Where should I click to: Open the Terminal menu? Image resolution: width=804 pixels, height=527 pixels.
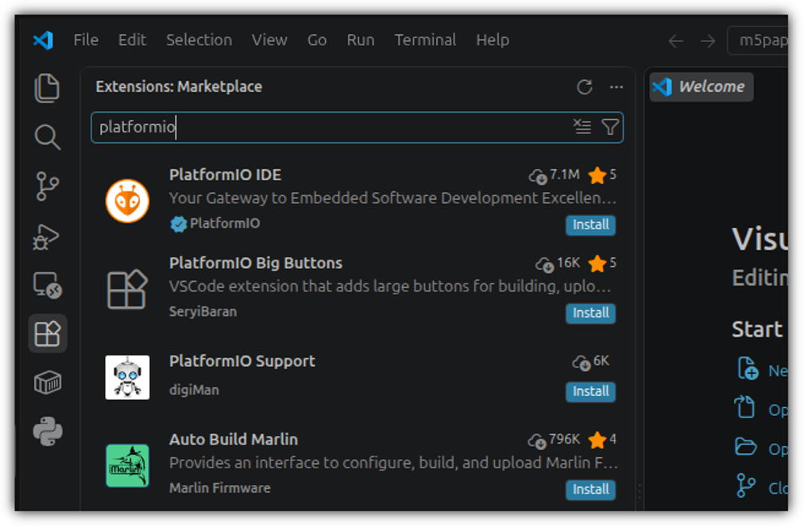tap(425, 40)
